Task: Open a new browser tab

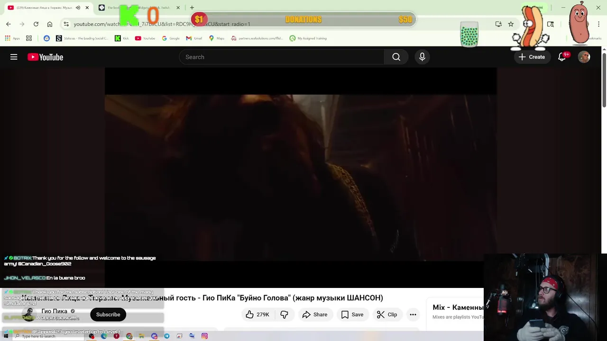Action: point(192,8)
